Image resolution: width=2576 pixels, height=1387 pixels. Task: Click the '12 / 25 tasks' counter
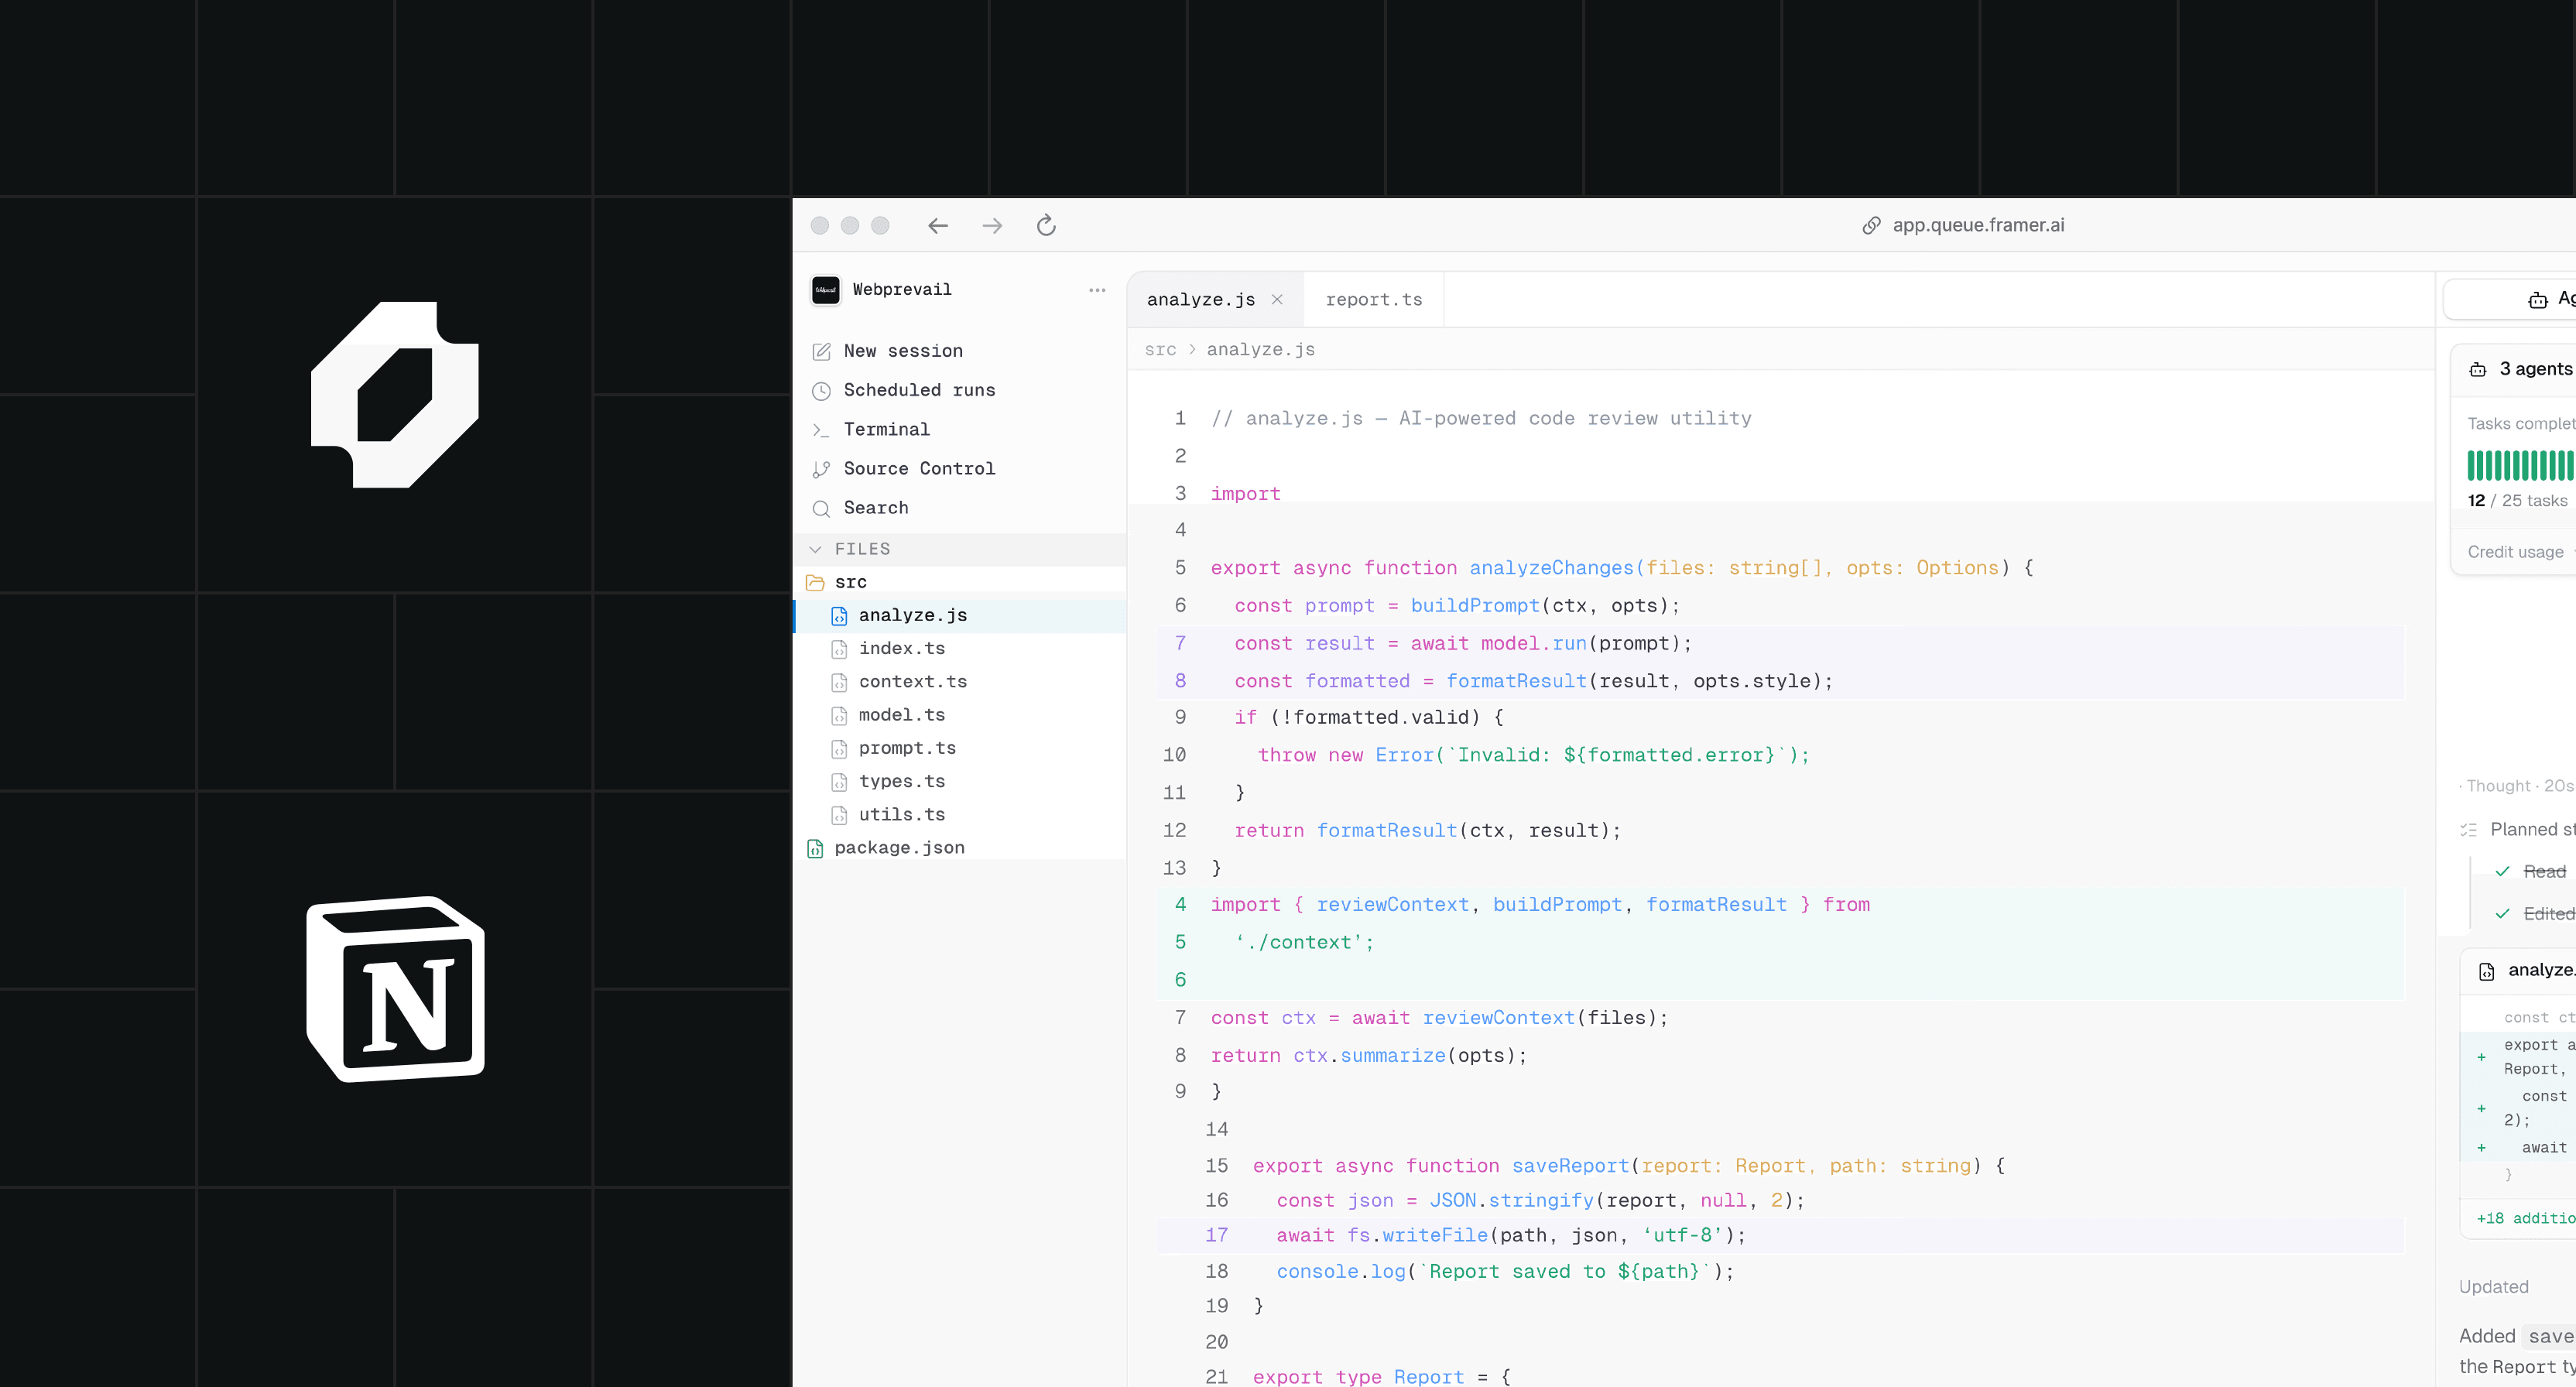2517,501
